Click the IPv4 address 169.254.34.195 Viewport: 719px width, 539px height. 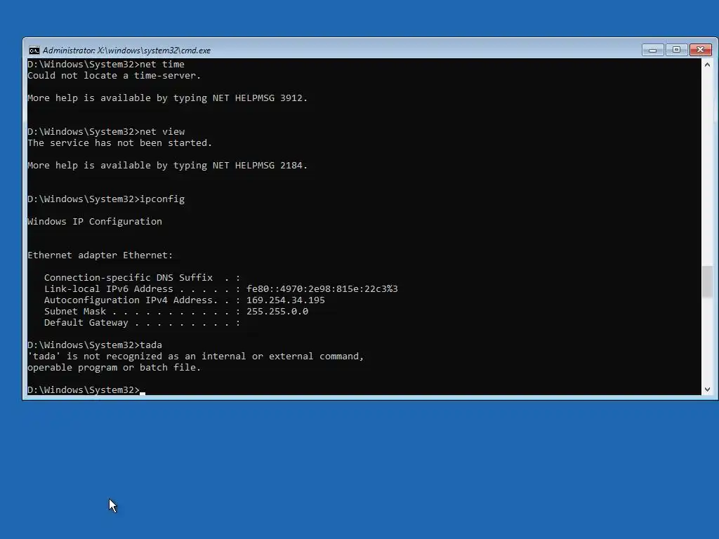coord(286,300)
